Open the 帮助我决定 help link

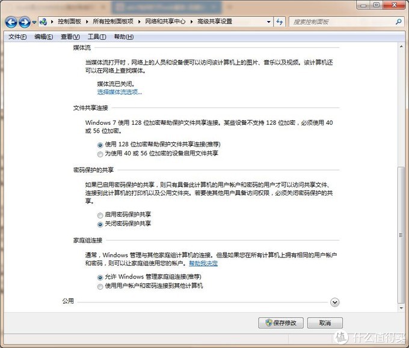coord(203,263)
